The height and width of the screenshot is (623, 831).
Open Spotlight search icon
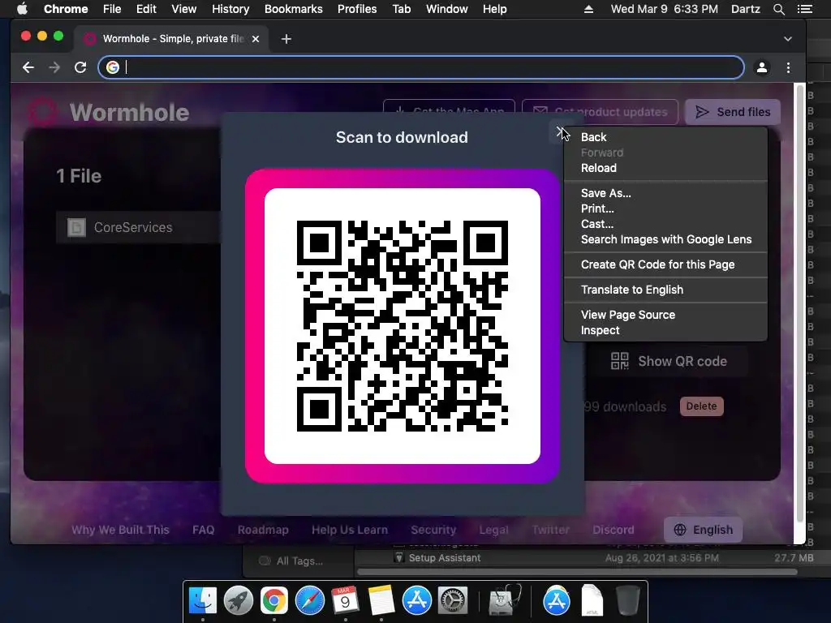pos(778,9)
